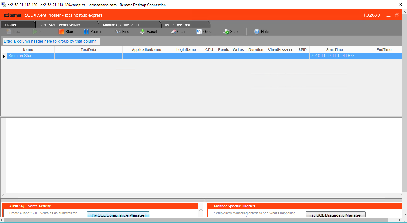Toggle the Scroll auto-scroll option
Image resolution: width=407 pixels, height=223 pixels.
click(226, 31)
